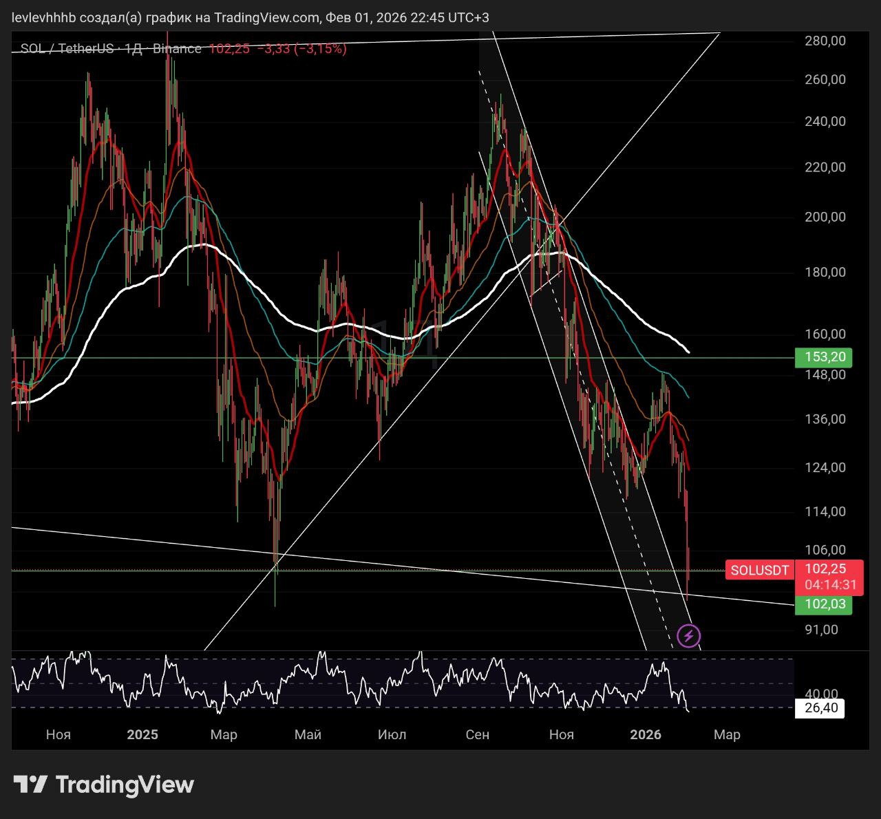Click the red 102,25 current price tag
The width and height of the screenshot is (881, 819).
825,569
